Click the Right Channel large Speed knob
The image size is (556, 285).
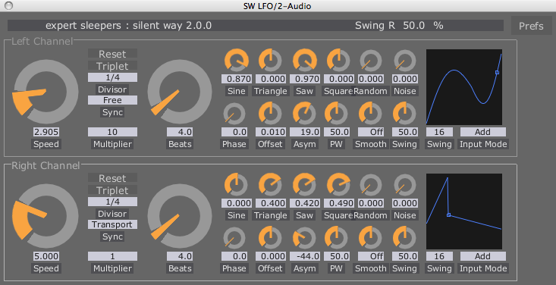(x=46, y=215)
